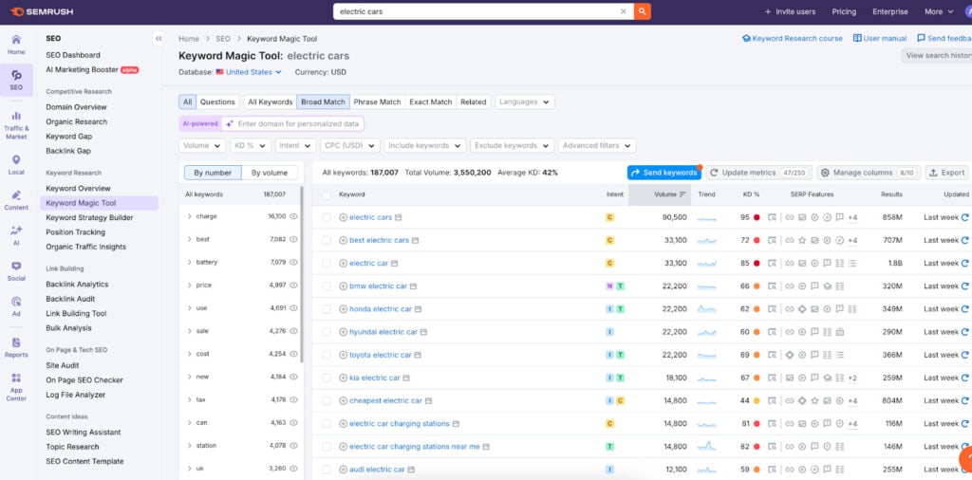Image resolution: width=972 pixels, height=480 pixels.
Task: Add 'bmw electric car' with plus icon
Action: (x=343, y=286)
